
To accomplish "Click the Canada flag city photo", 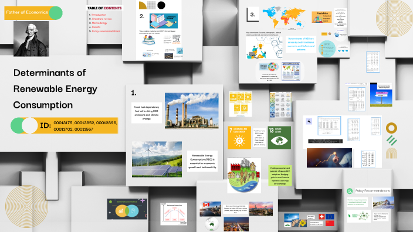I will coord(210,209).
